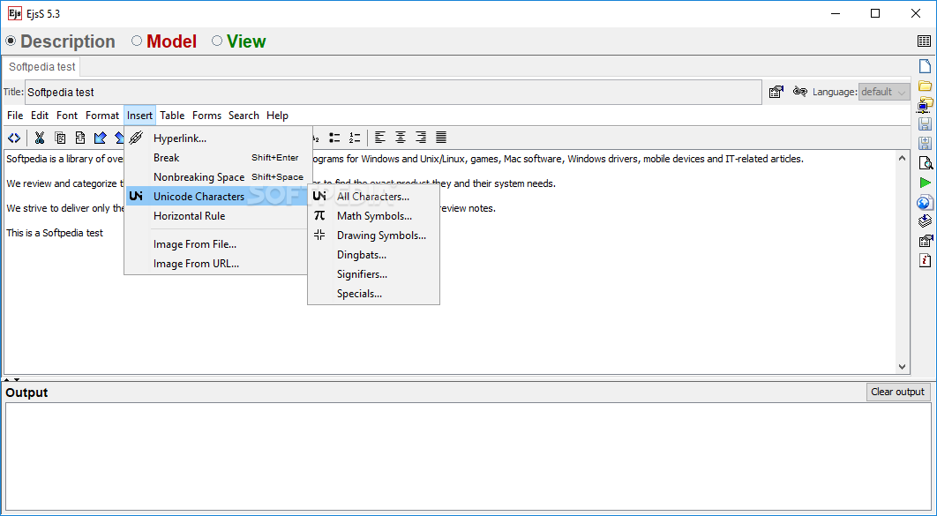Choose Horizontal Rule menu entry
This screenshot has height=516, width=937.
tap(216, 216)
